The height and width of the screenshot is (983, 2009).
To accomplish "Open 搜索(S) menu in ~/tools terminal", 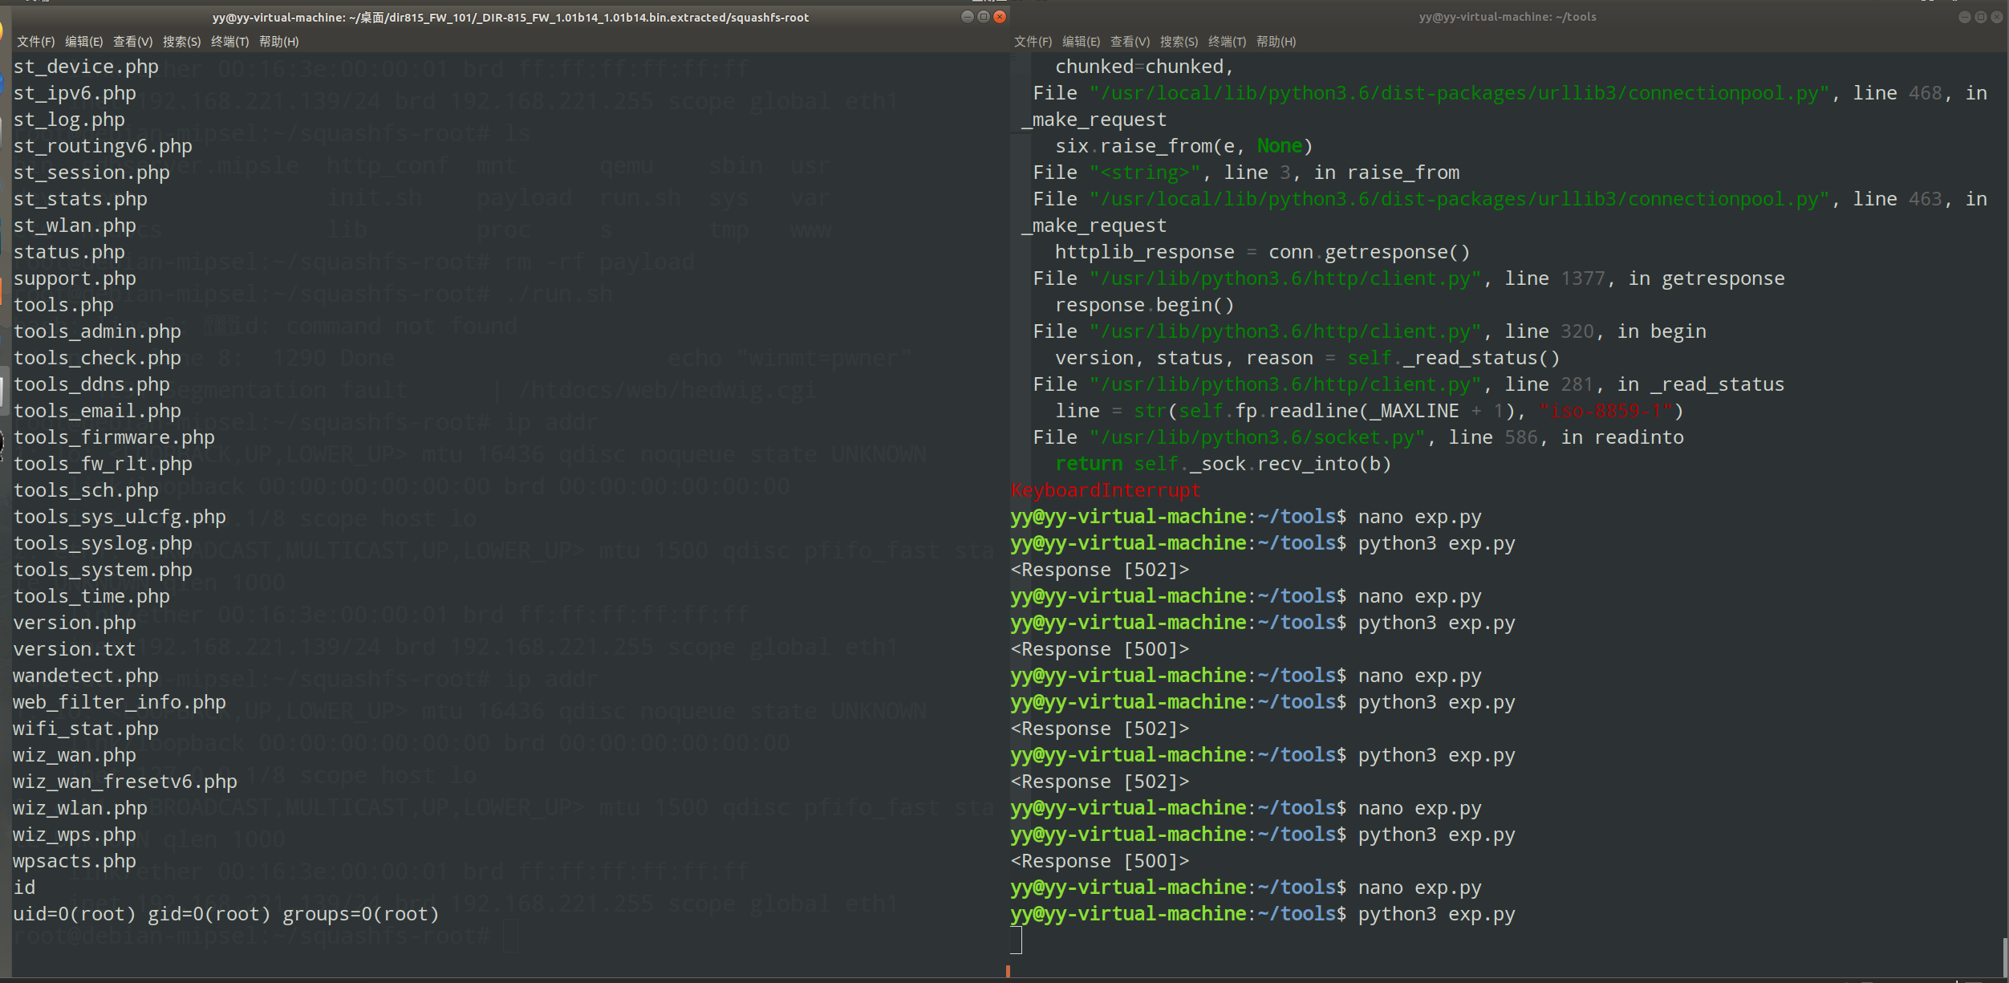I will point(1179,42).
